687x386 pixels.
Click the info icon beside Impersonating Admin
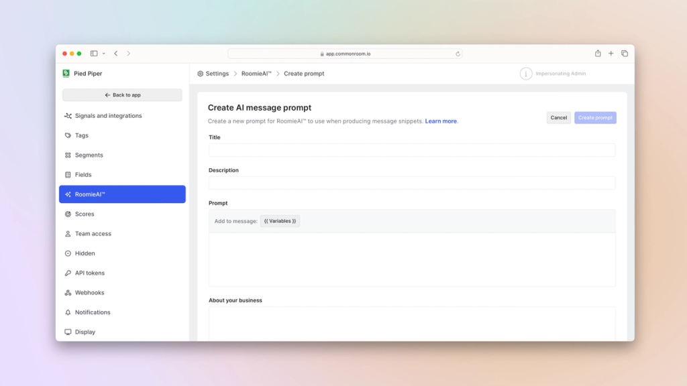coord(526,74)
